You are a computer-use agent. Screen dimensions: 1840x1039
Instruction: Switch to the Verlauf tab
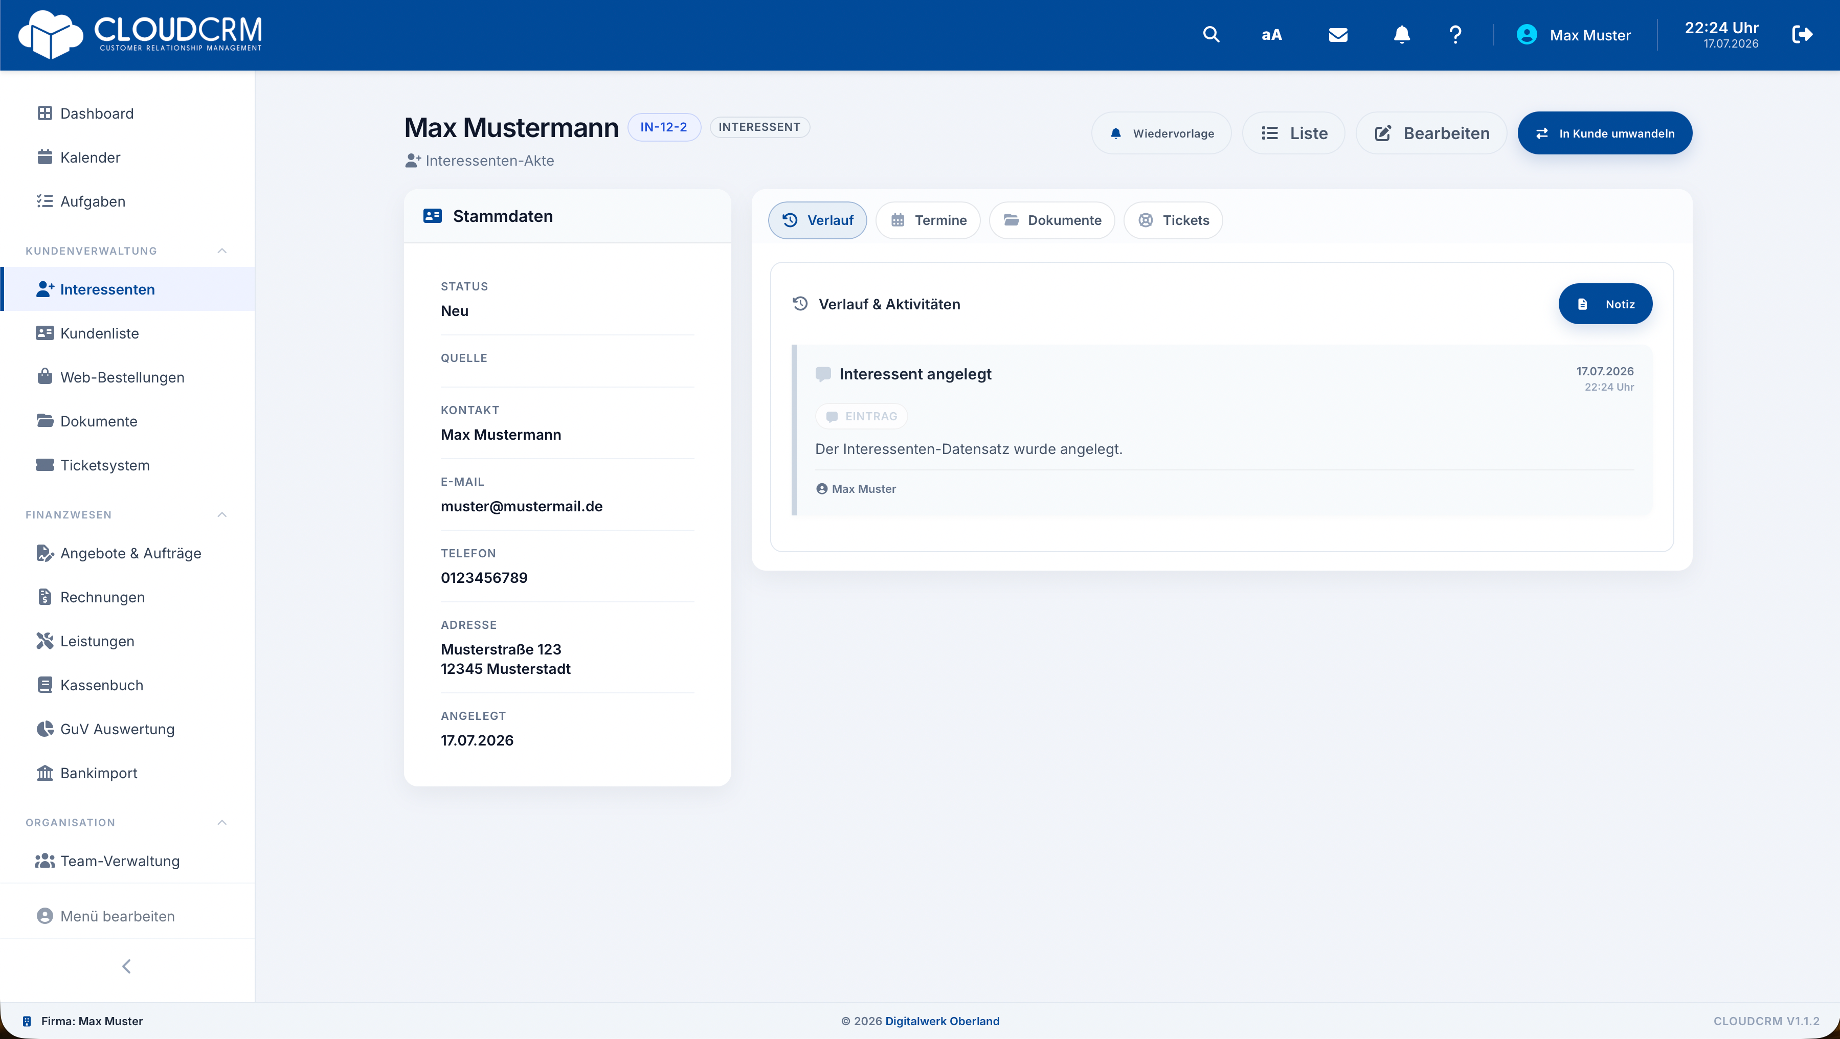817,220
